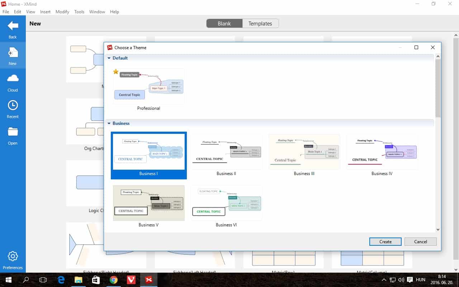Open the Modify menu

tap(62, 12)
